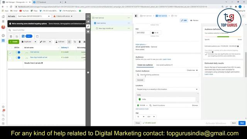The height and width of the screenshot is (139, 247).
Task: Click the trash delete toolbar icon
Action: point(80,42)
